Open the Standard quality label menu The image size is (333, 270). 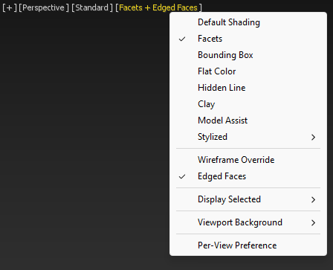(x=91, y=7)
